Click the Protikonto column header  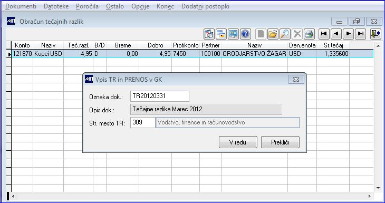tap(186, 45)
